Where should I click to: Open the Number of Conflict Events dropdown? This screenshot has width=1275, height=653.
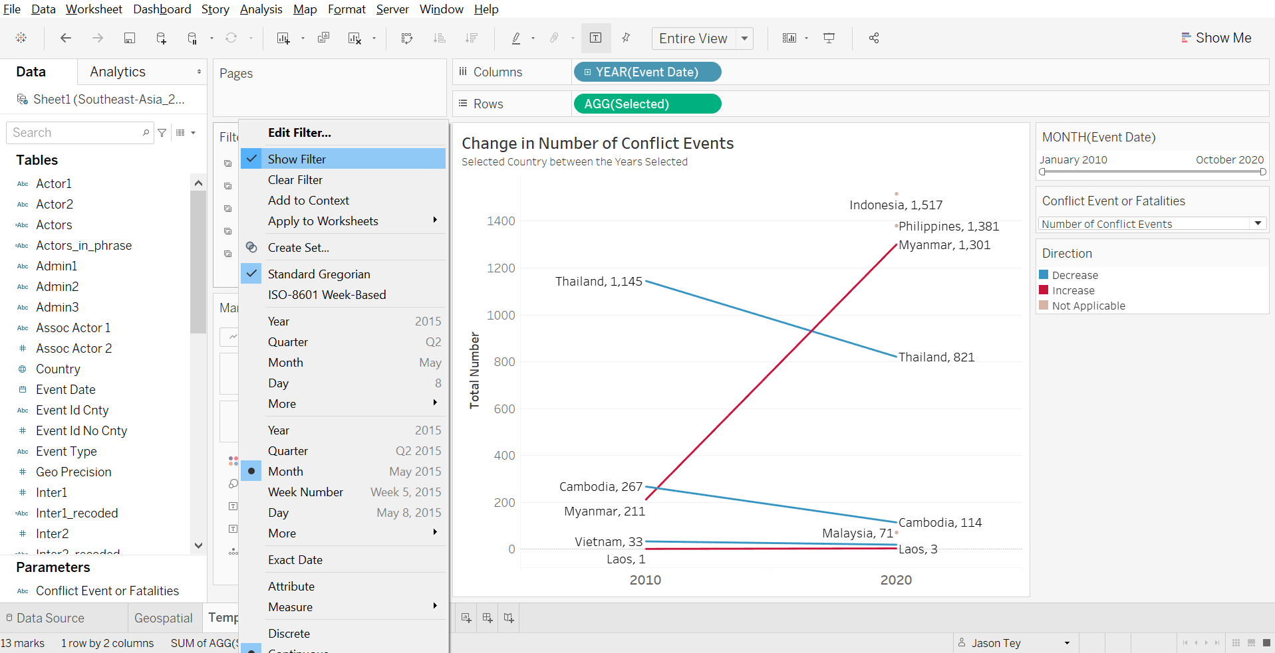[x=1258, y=224]
